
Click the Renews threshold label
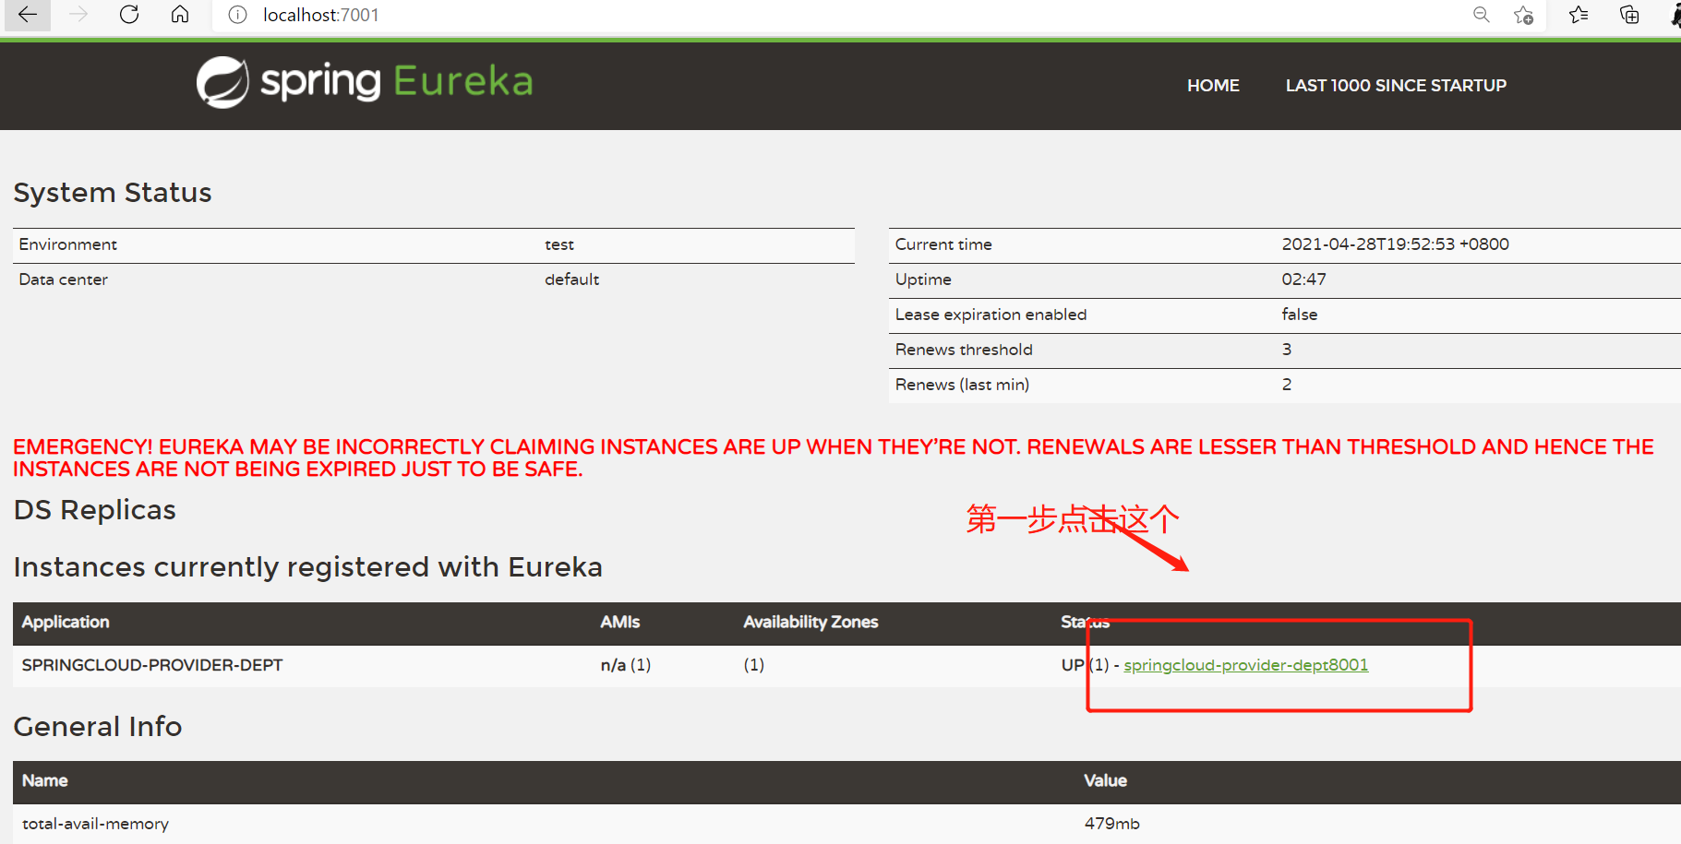964,350
